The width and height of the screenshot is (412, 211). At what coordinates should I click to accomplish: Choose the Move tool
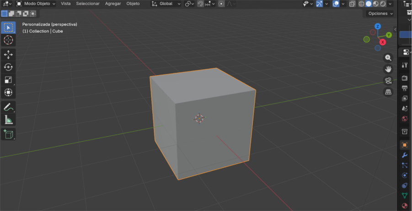tap(8, 55)
